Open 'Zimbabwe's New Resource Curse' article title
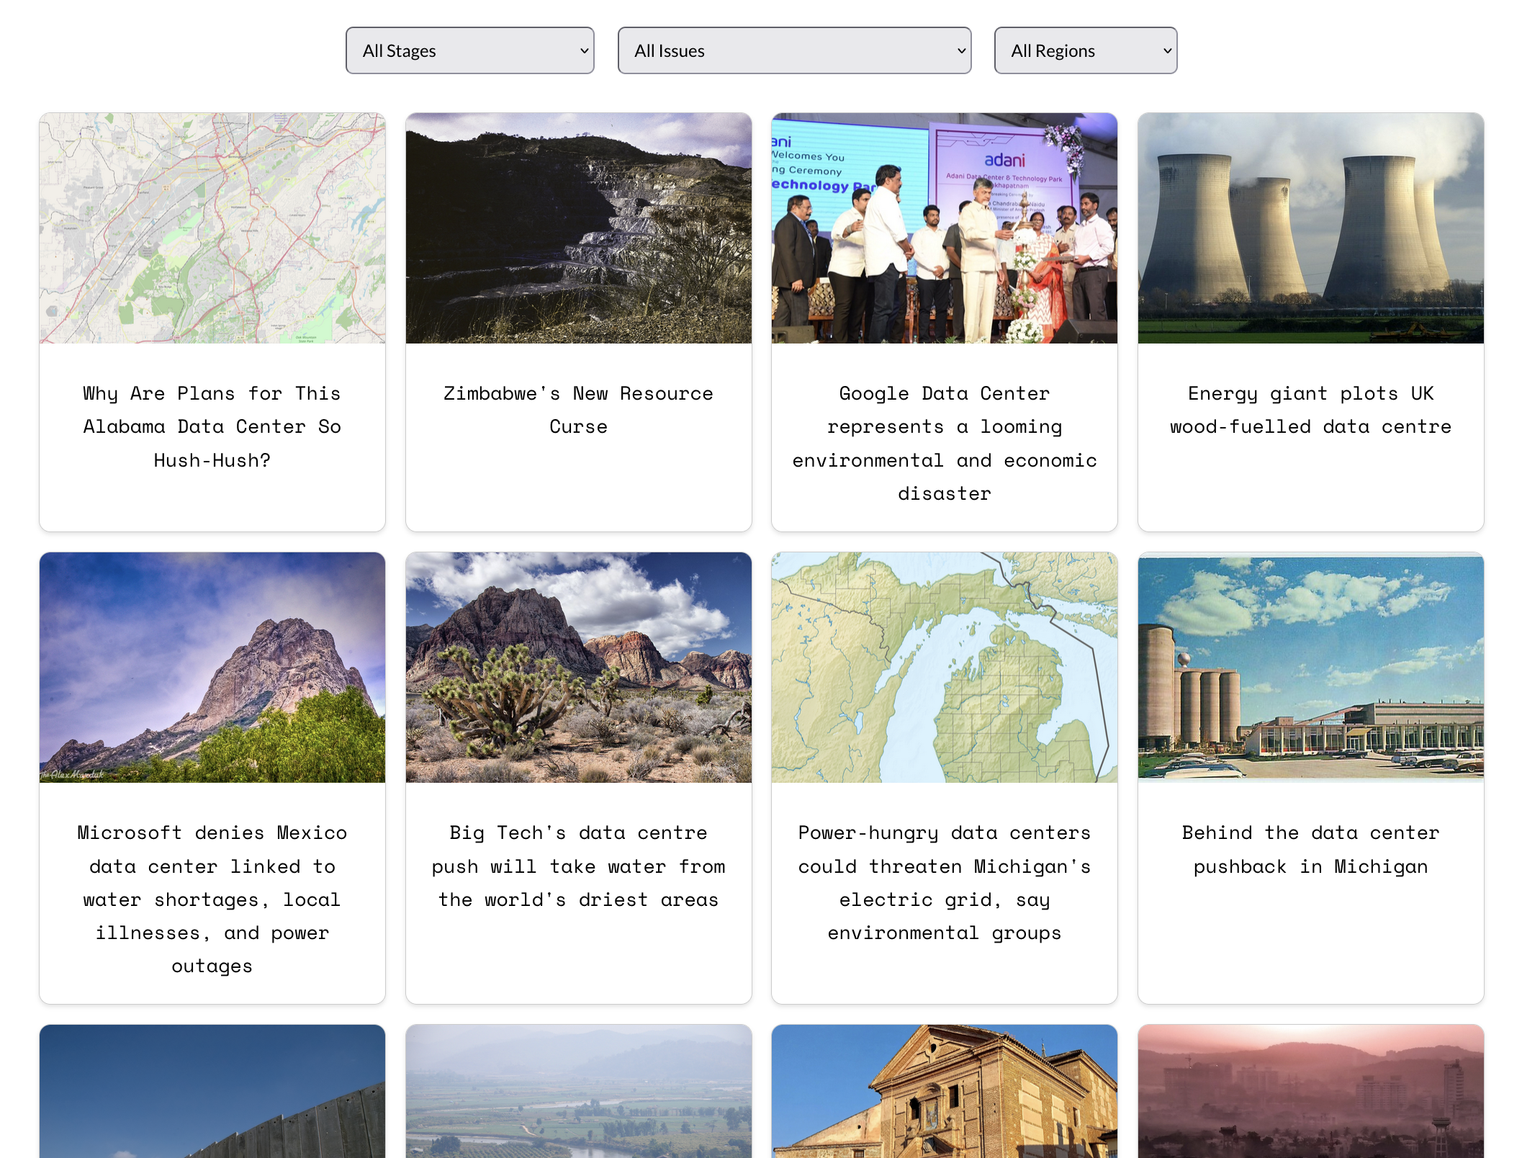This screenshot has height=1158, width=1522. [578, 410]
